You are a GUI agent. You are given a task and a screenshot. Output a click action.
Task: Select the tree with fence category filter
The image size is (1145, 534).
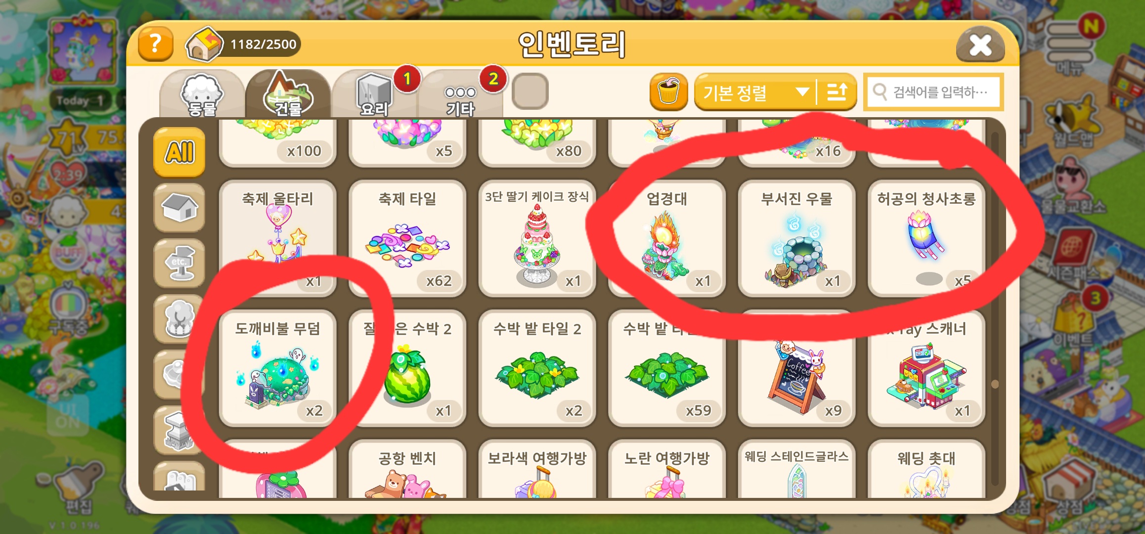179,319
